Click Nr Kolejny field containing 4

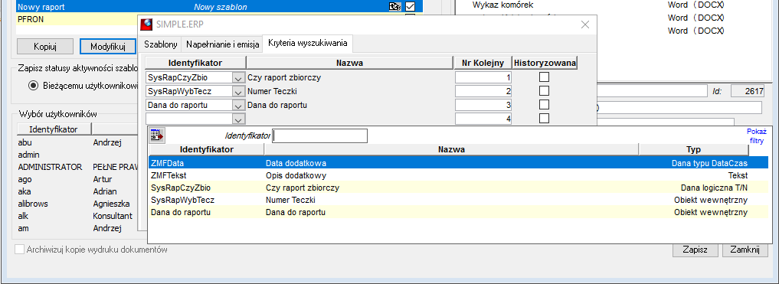click(483, 119)
